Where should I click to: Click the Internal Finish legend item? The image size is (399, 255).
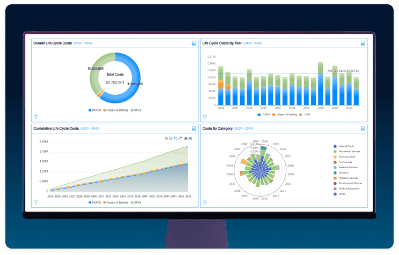(346, 146)
